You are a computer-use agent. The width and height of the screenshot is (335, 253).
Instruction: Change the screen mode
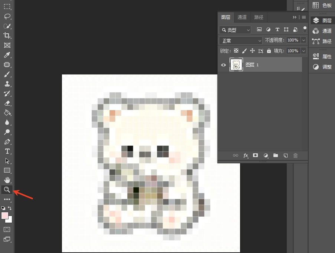click(x=7, y=239)
